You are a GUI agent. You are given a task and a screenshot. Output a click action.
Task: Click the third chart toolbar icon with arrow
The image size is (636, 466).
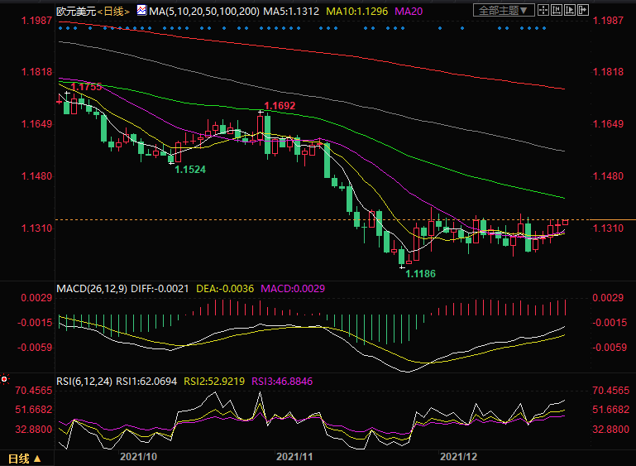[571, 11]
